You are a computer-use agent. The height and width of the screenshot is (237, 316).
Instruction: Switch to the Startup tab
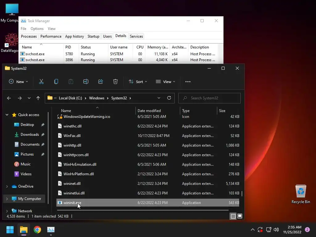click(x=93, y=36)
